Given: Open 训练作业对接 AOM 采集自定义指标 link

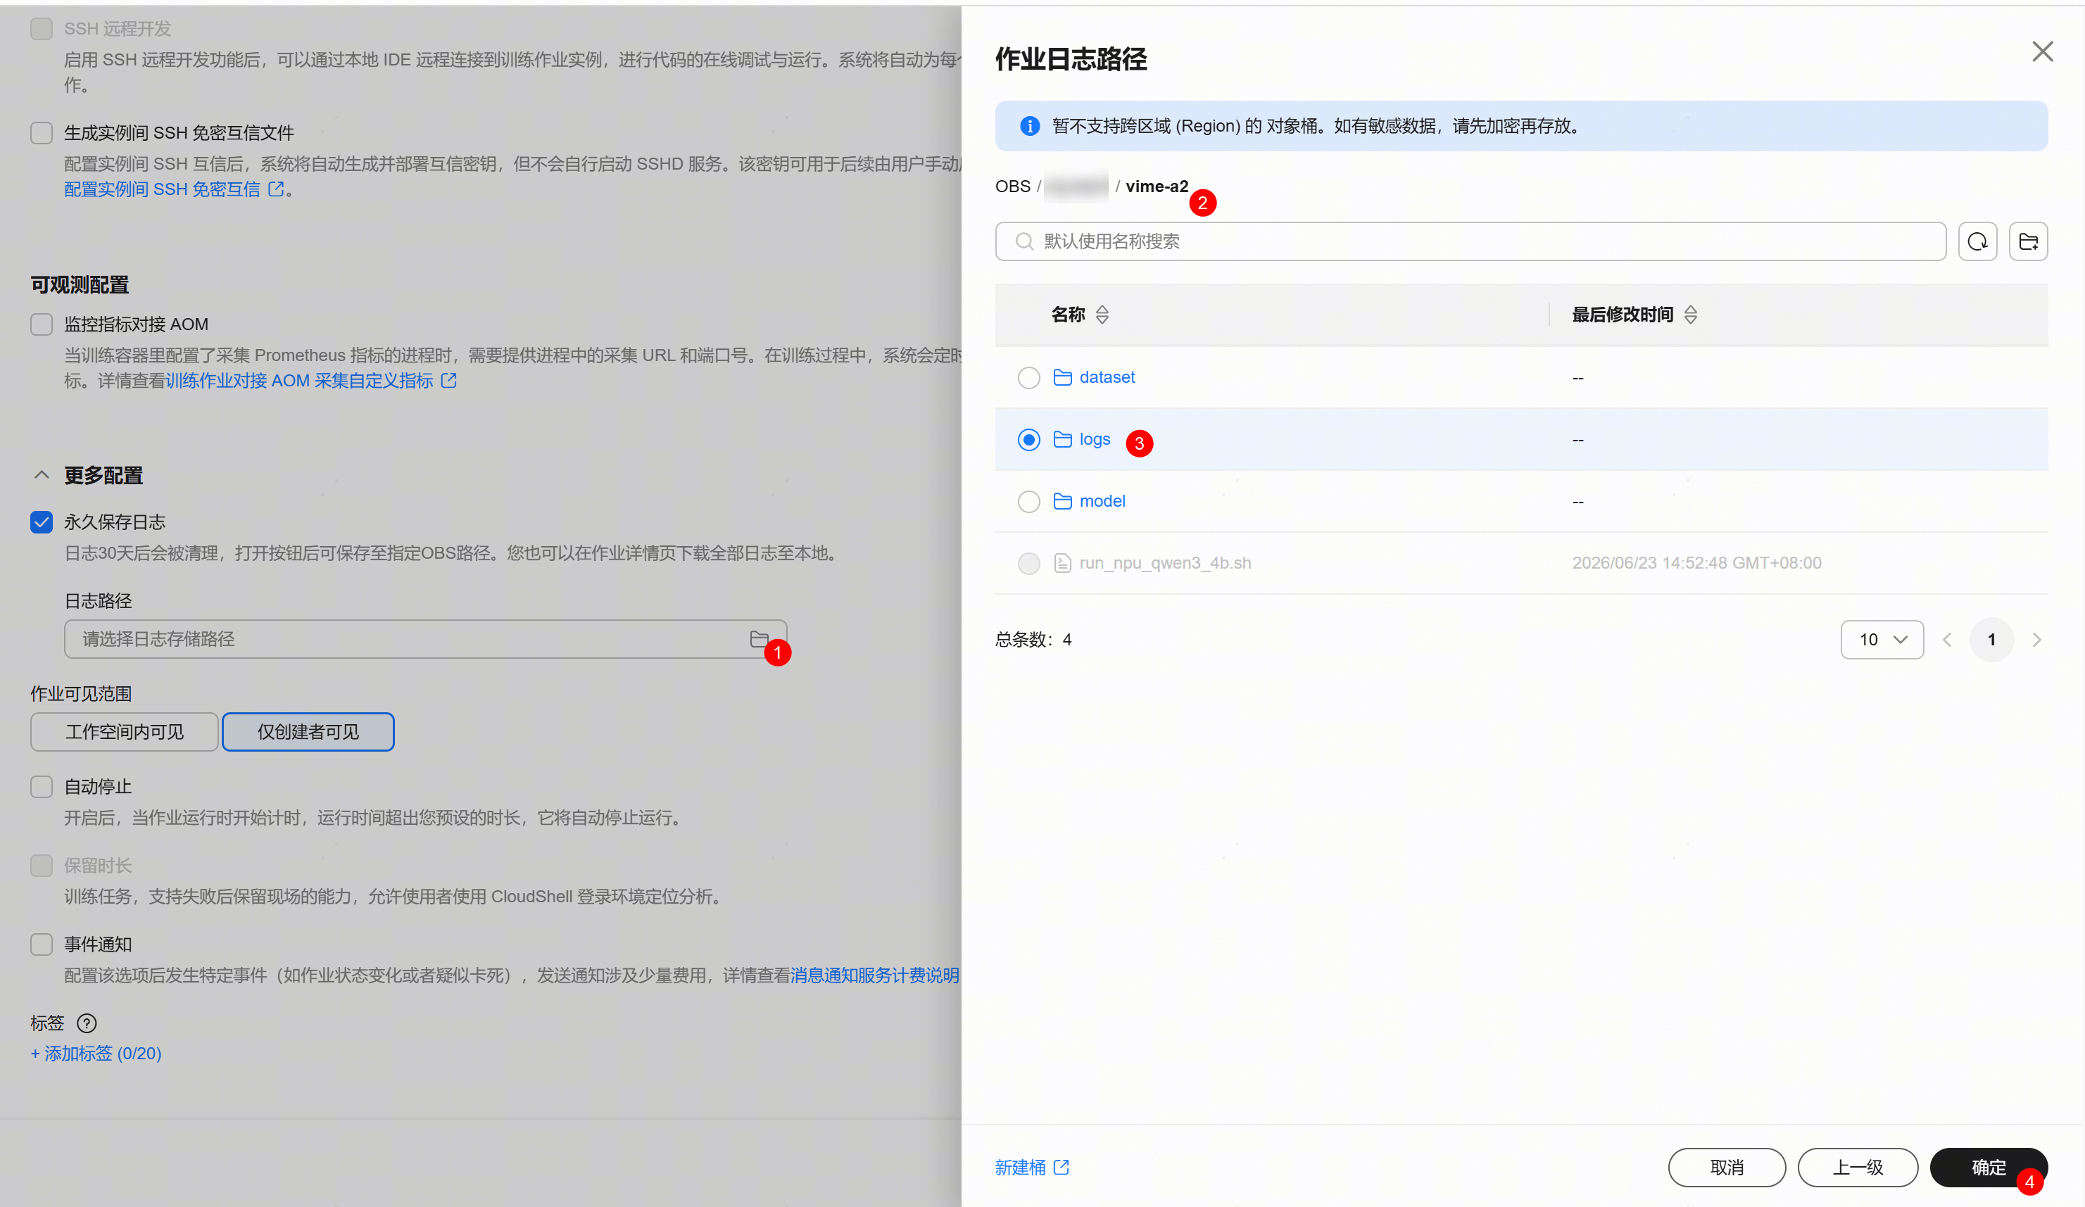Looking at the screenshot, I should pyautogui.click(x=299, y=381).
